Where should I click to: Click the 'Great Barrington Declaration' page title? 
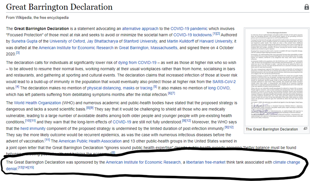59,7
